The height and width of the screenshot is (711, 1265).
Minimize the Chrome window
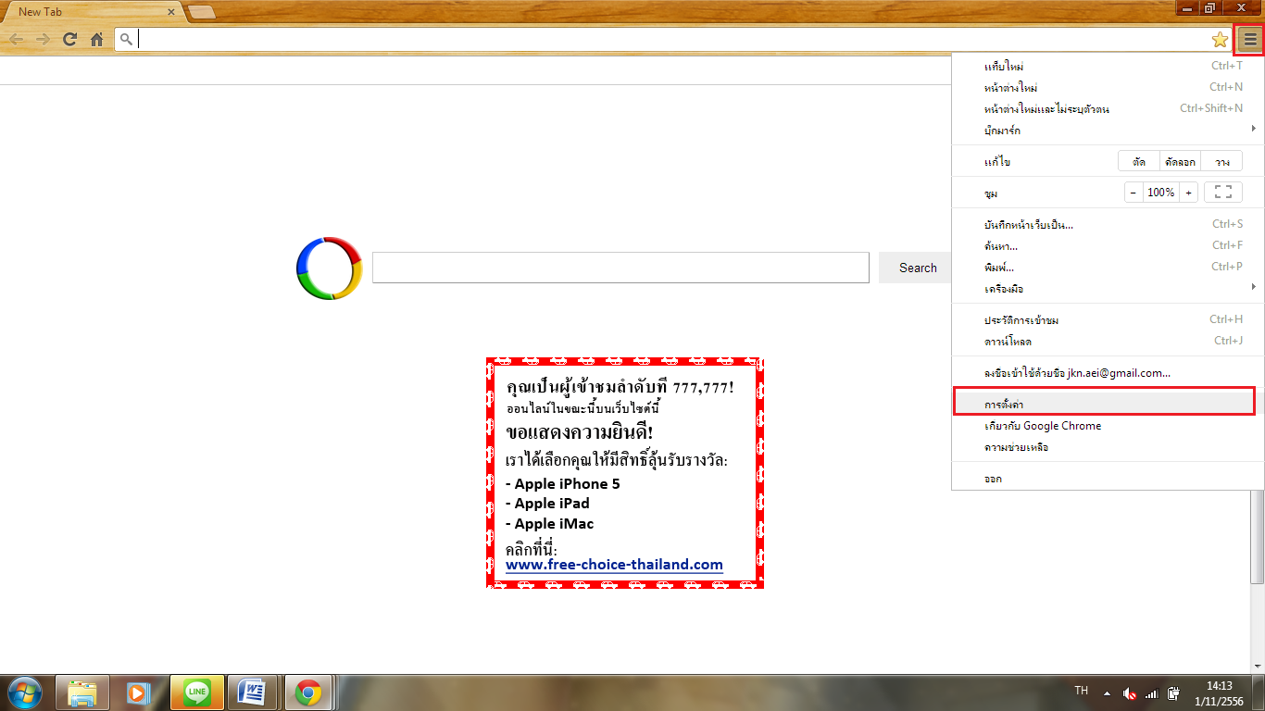coord(1187,7)
